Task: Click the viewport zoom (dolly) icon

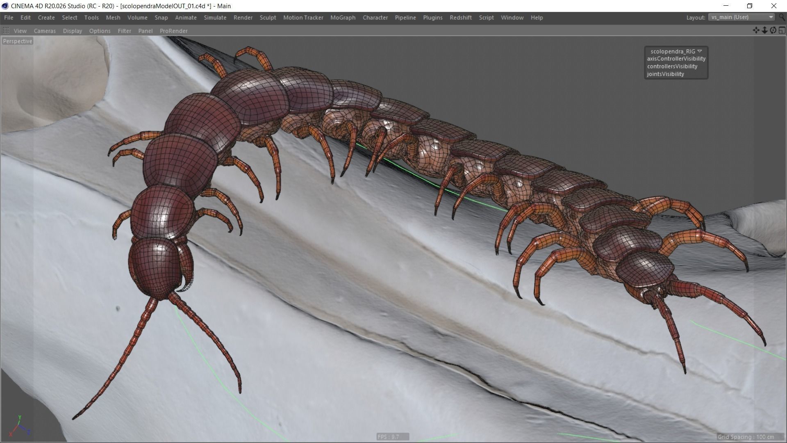Action: click(764, 30)
